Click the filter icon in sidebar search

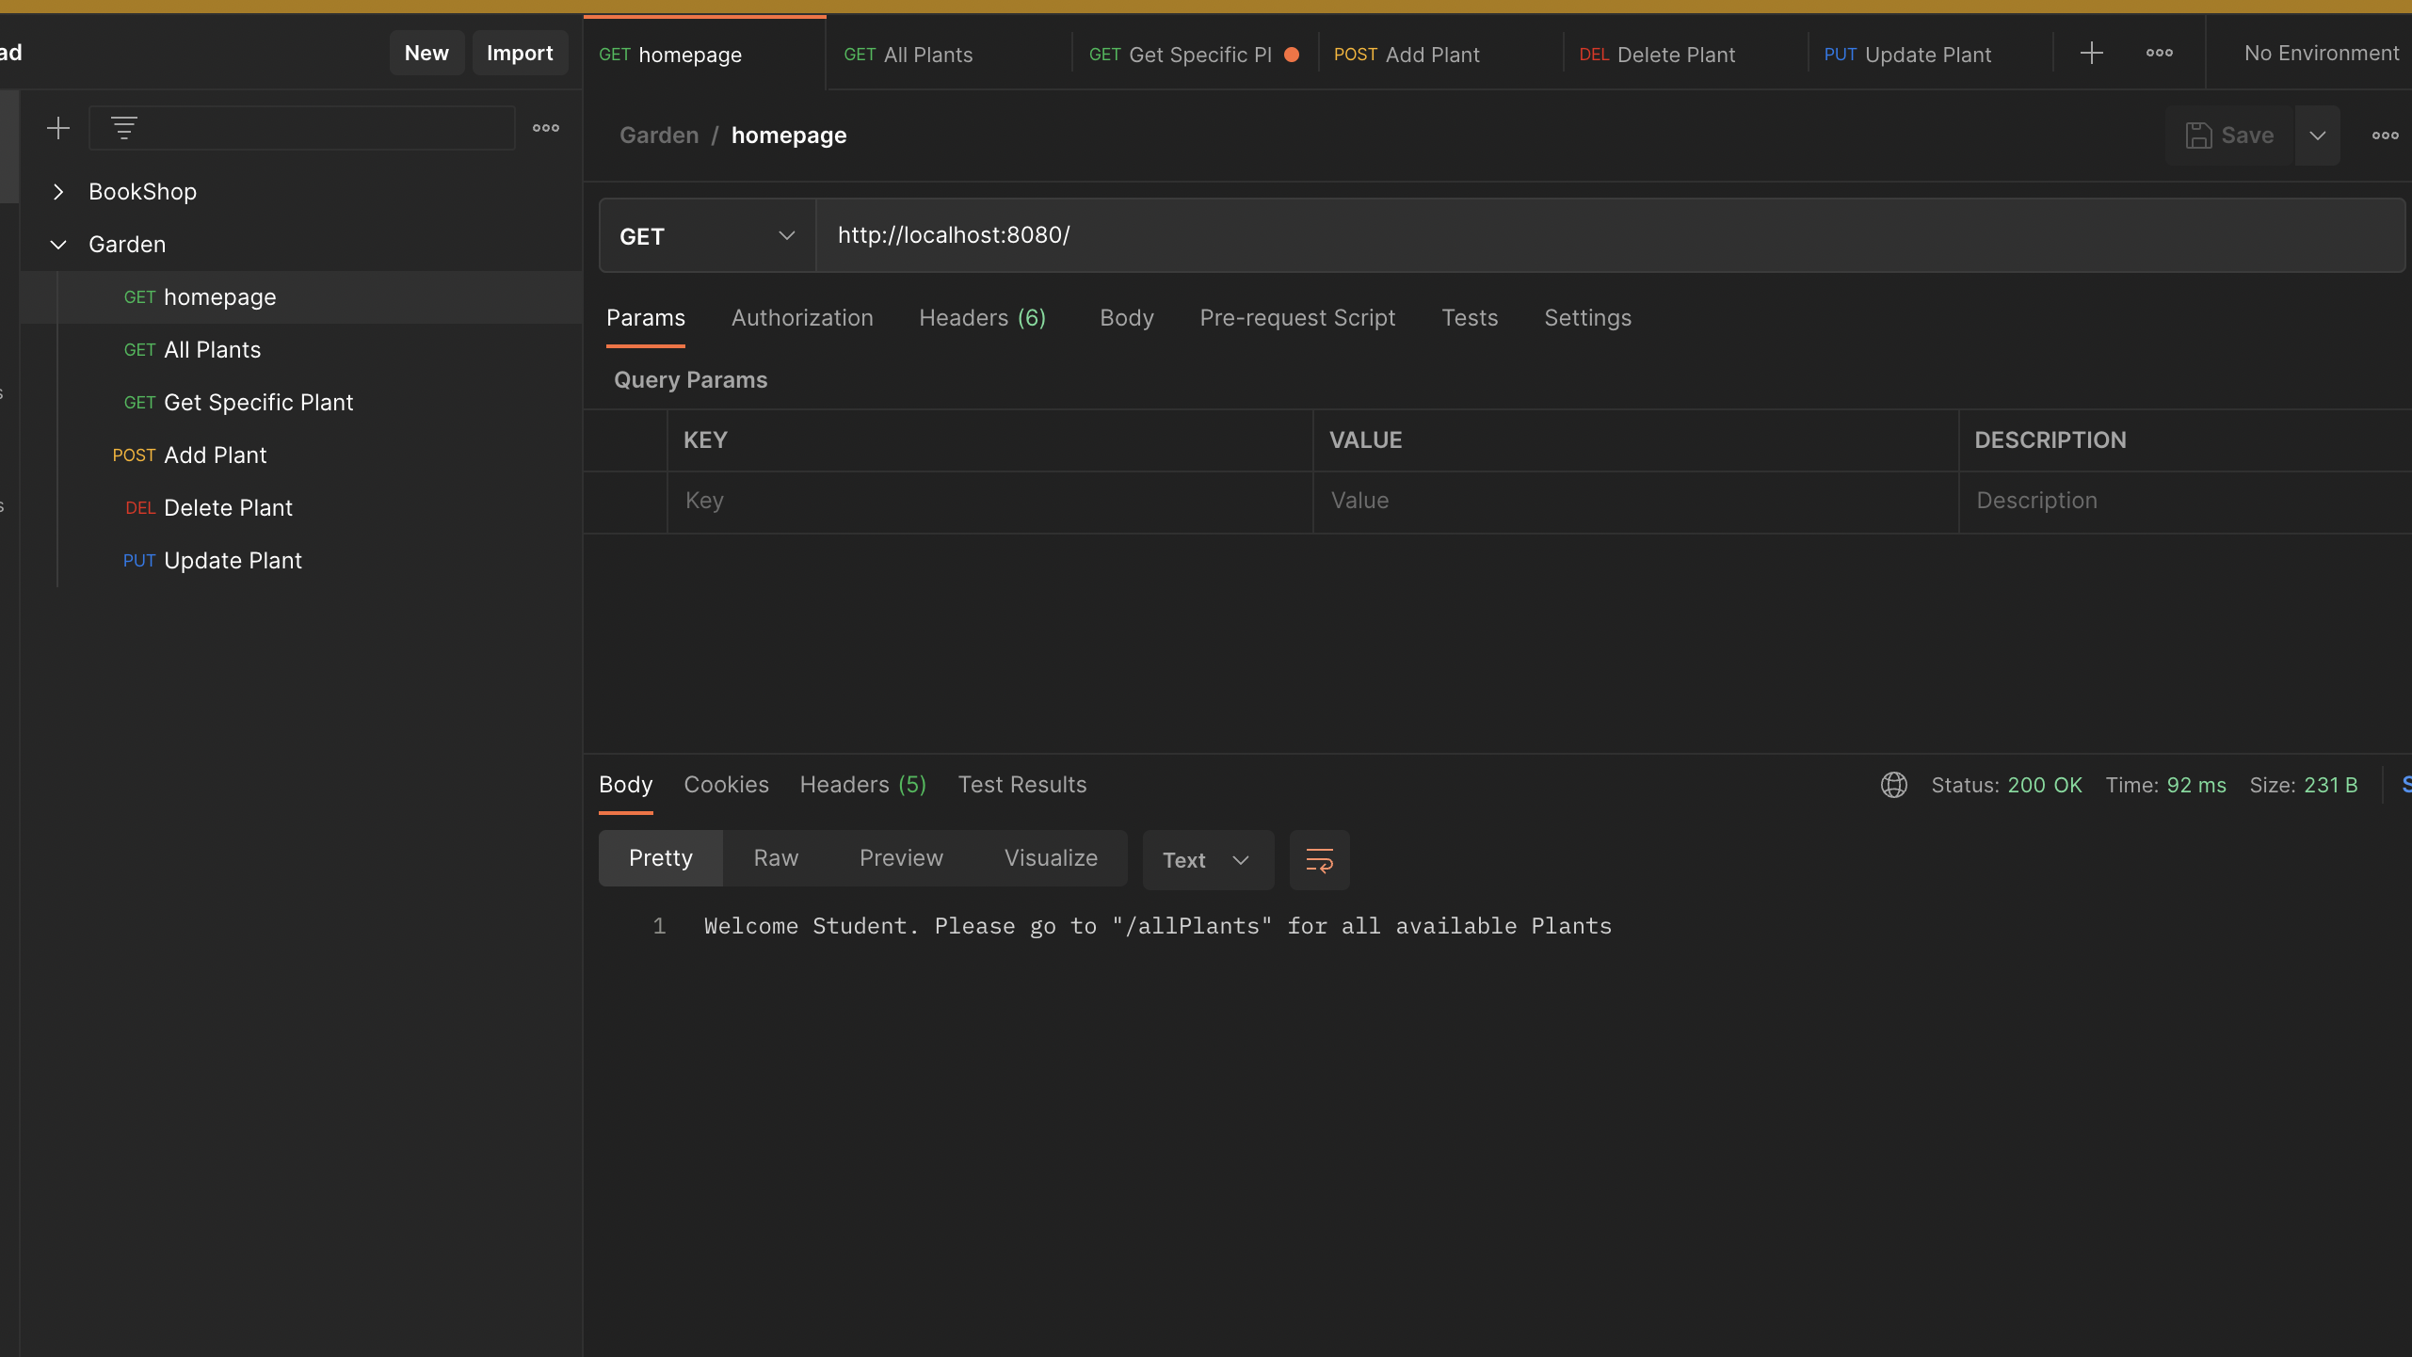[x=124, y=128]
